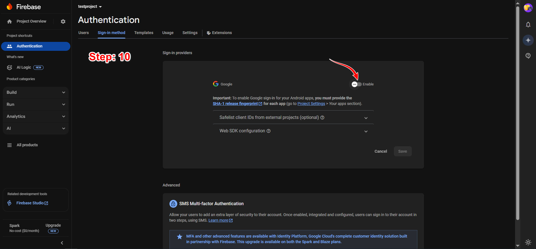Screen dimensions: 536x249
Task: Click the project settings gear icon
Action: point(63,21)
